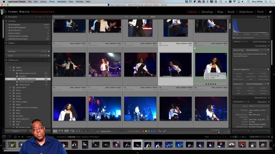Select the None library filter

pyautogui.click(x=153, y=17)
